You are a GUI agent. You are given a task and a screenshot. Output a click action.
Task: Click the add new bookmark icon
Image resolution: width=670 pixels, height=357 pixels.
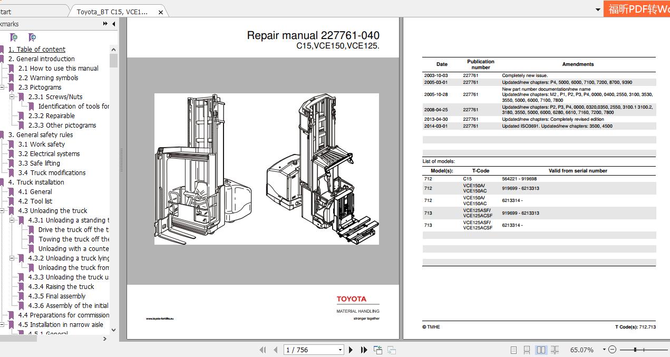(x=13, y=37)
